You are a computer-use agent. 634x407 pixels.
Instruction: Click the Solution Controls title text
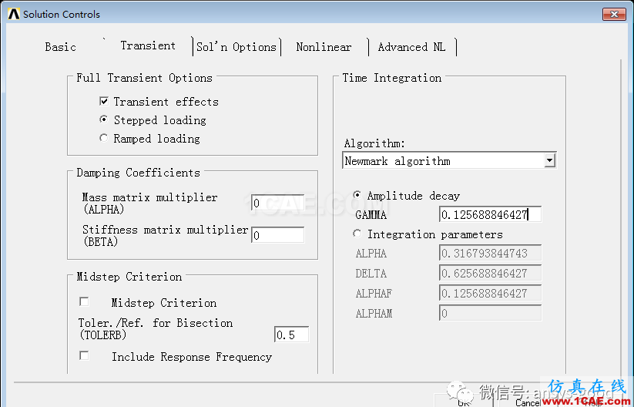point(62,14)
